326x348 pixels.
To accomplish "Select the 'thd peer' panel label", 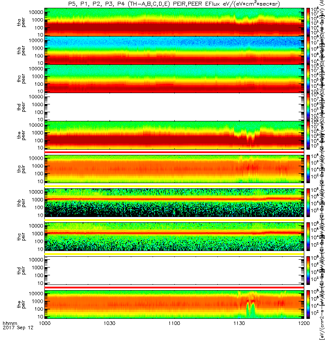I will pyautogui.click(x=21, y=107).
